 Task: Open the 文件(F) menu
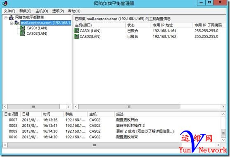9,11
